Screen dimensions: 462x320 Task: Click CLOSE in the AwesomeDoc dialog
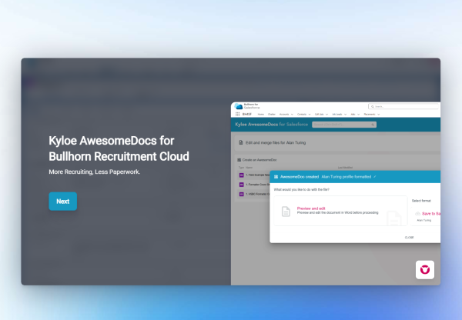pos(409,237)
